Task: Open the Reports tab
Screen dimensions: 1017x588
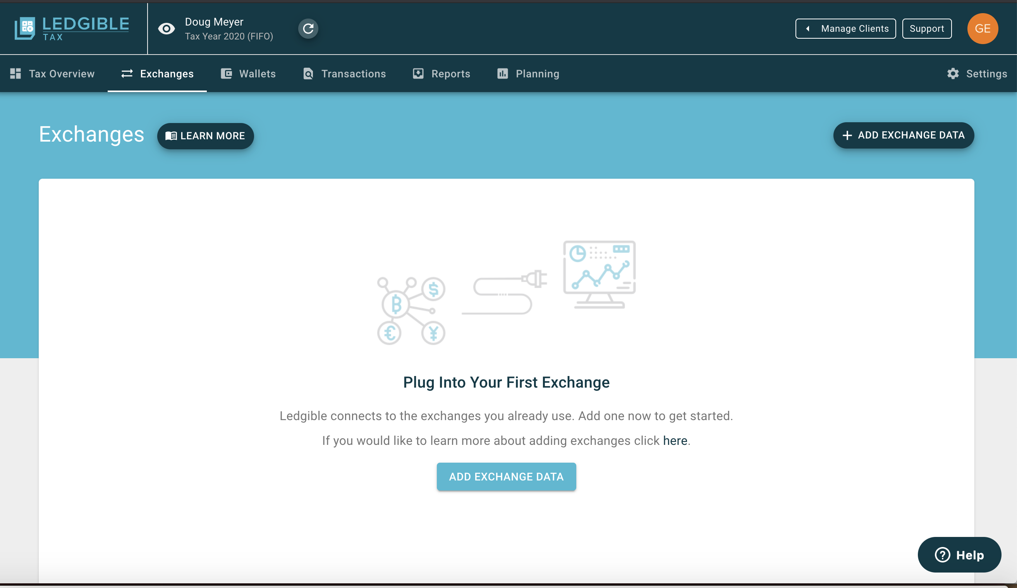Action: tap(442, 74)
